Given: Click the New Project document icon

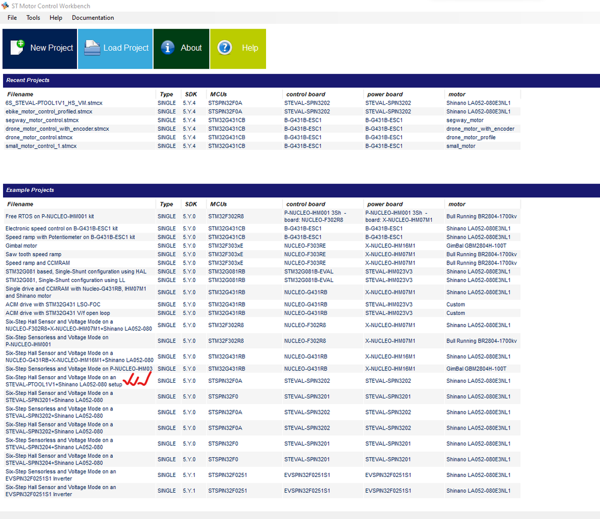Looking at the screenshot, I should coord(17,48).
